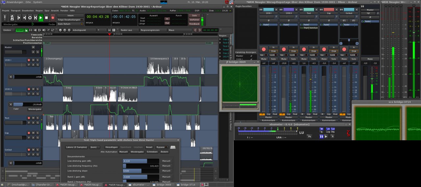Click Hinzufügen in the plugin window
421x187 pixels.
(x=111, y=147)
